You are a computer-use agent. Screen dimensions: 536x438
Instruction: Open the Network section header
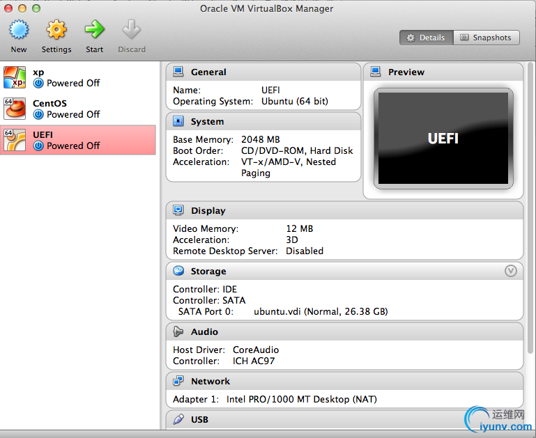[344, 382]
